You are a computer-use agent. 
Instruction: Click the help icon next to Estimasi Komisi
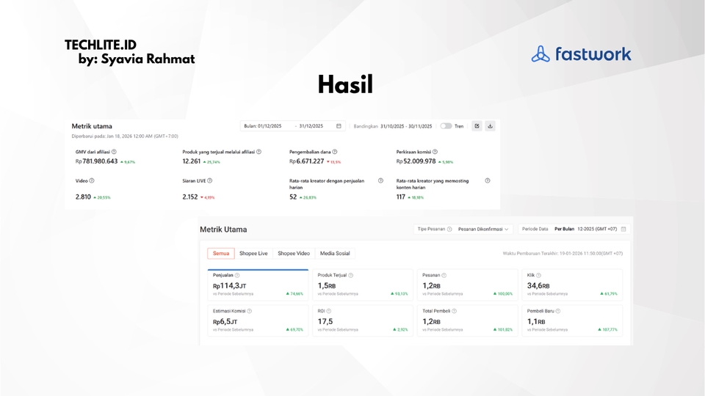[x=249, y=311]
